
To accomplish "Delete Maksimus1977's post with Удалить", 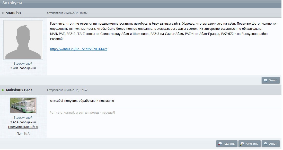I will (x=227, y=144).
